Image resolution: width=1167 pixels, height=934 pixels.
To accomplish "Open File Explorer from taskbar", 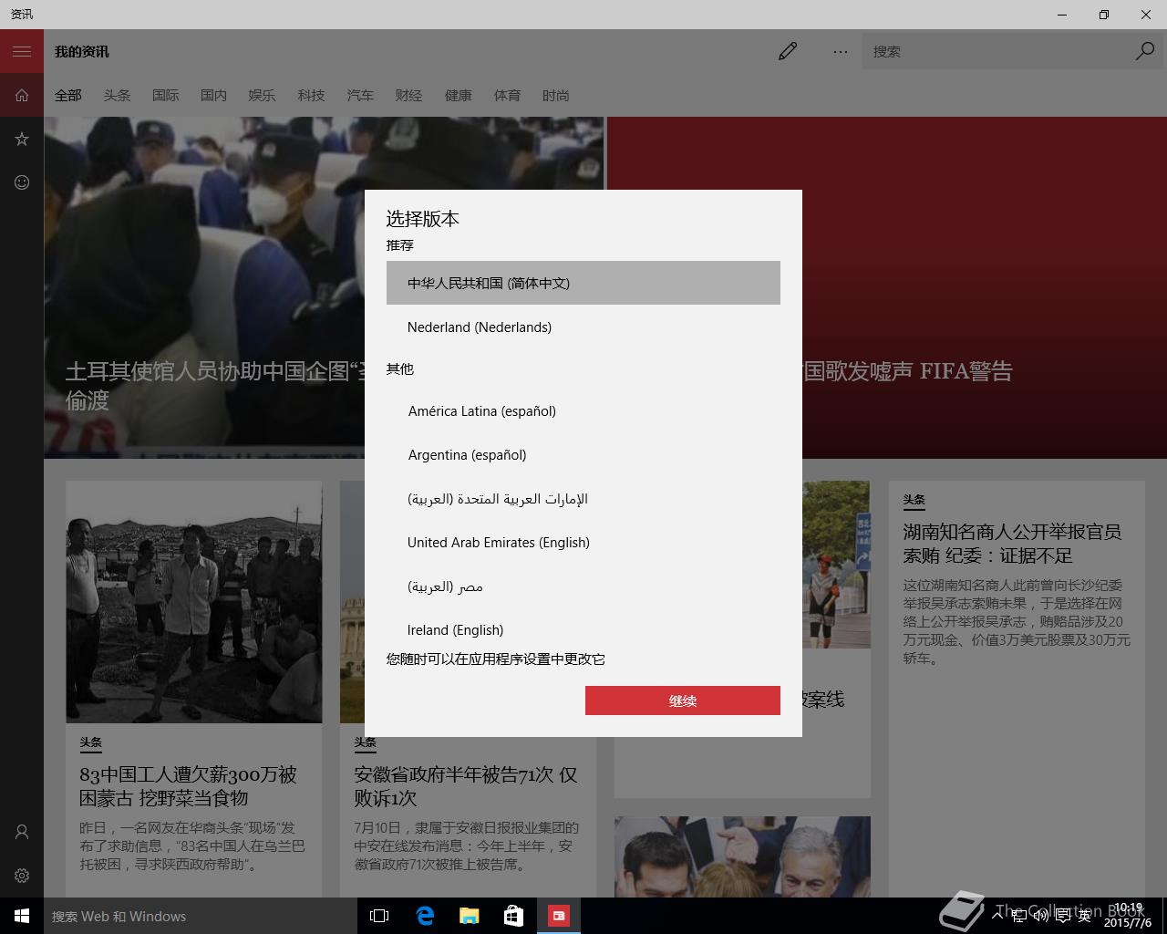I will pyautogui.click(x=470, y=916).
